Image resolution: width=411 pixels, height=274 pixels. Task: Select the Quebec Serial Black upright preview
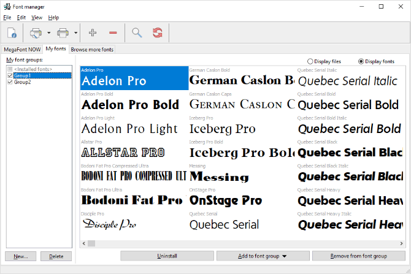click(350, 150)
